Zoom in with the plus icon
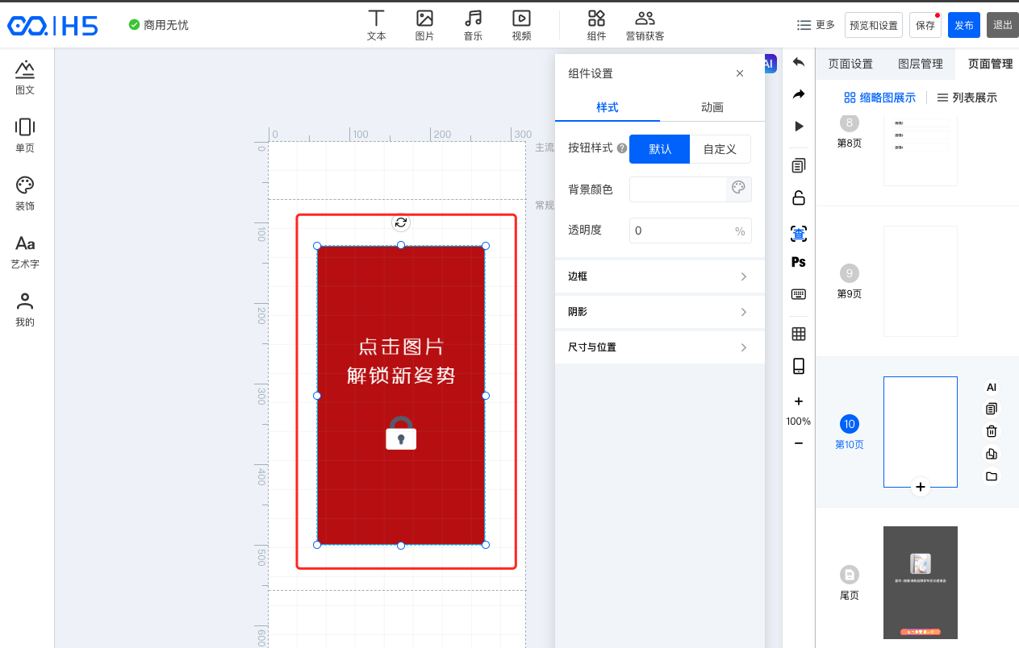 coord(799,401)
